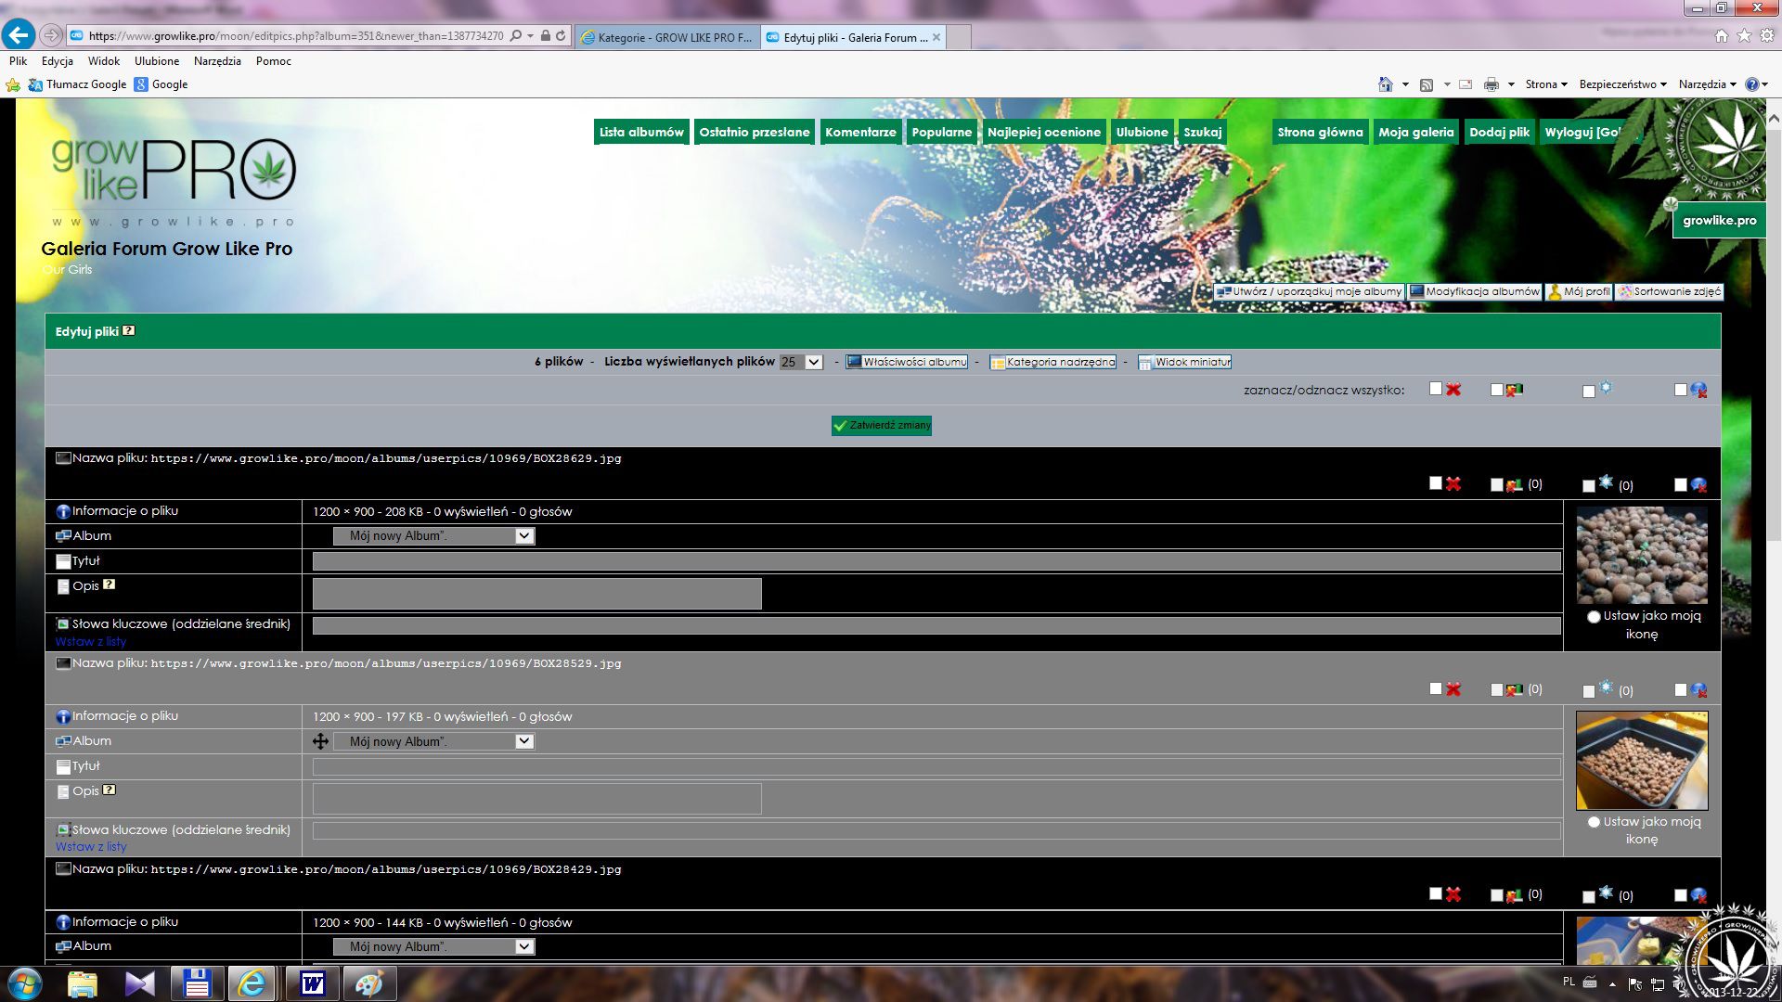Screen dimensions: 1782x1002
Task: Toggle the select-all delete checkbox
Action: [x=1436, y=389]
